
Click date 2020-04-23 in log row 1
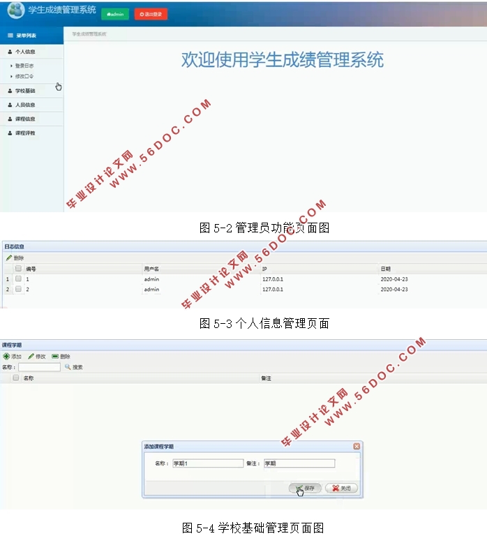(x=394, y=279)
